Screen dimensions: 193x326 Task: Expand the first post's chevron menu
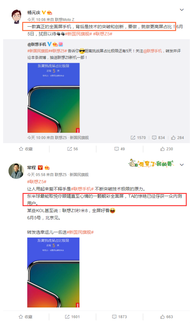(182, 10)
